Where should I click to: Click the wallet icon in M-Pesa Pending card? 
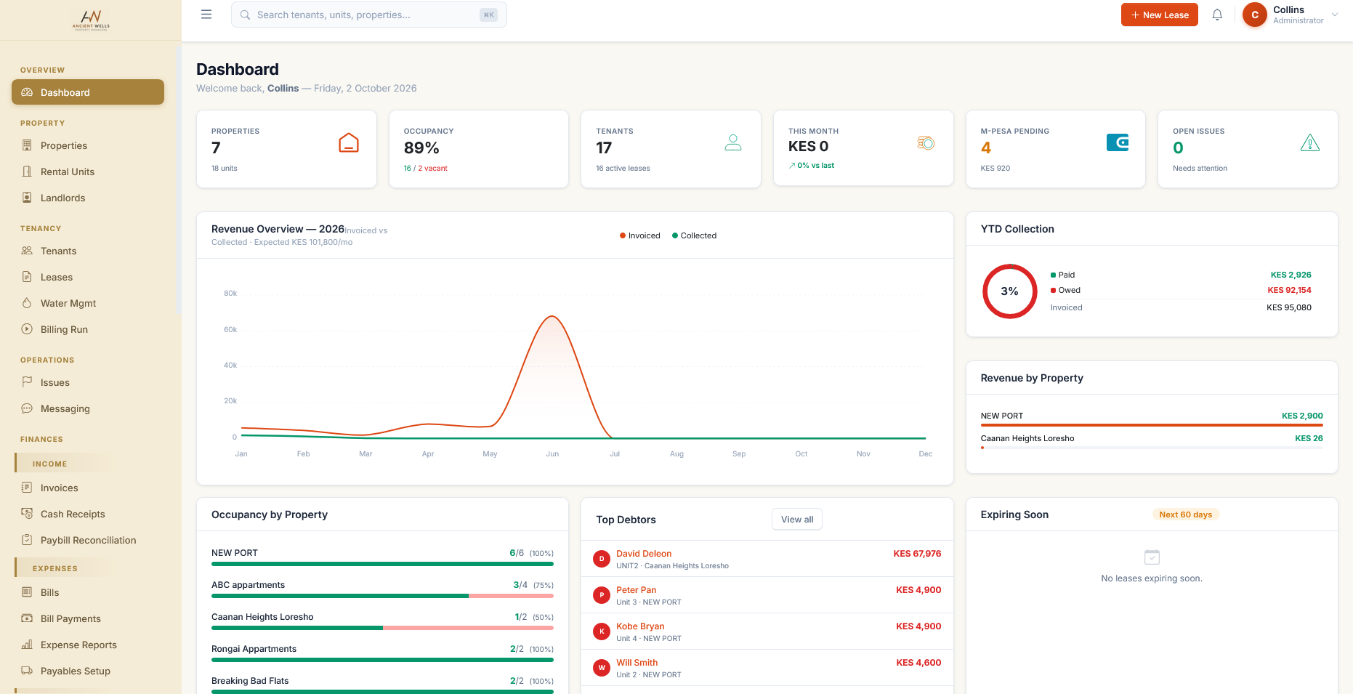(x=1118, y=142)
